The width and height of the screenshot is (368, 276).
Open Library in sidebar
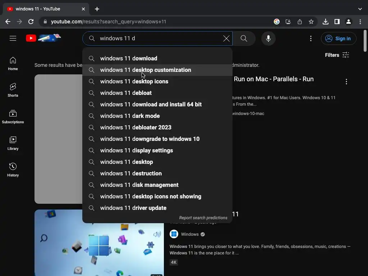(13, 143)
